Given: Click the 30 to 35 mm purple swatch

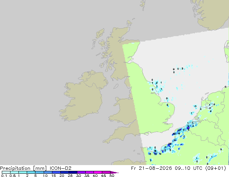Looking at the screenshot, I should [81, 172].
